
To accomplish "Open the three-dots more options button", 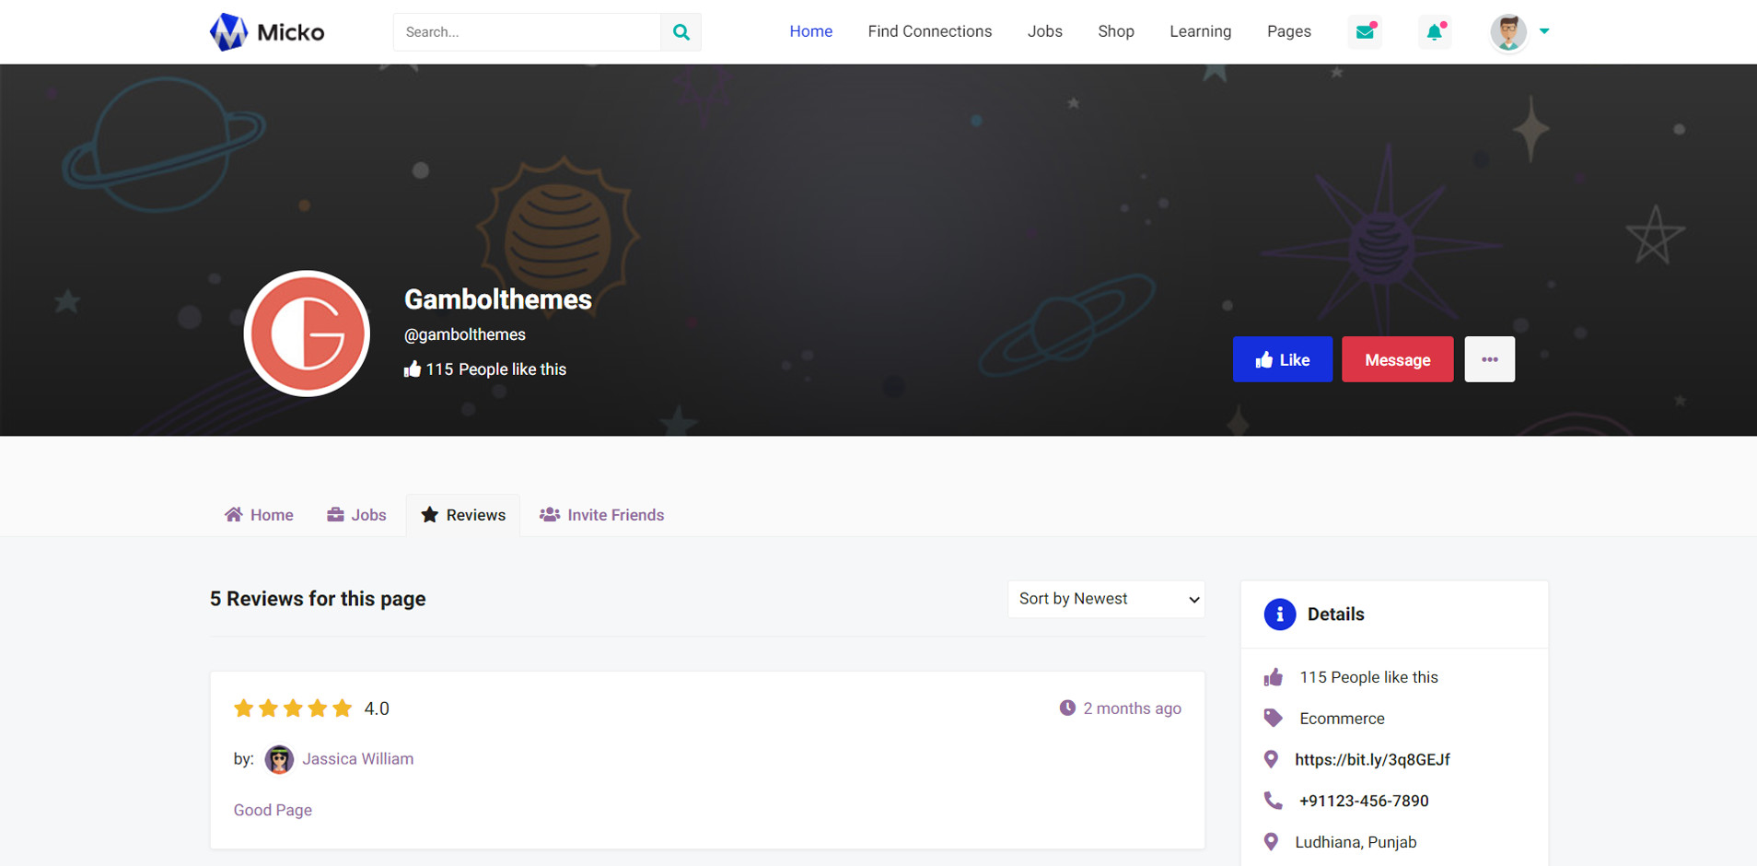I will click(1489, 359).
